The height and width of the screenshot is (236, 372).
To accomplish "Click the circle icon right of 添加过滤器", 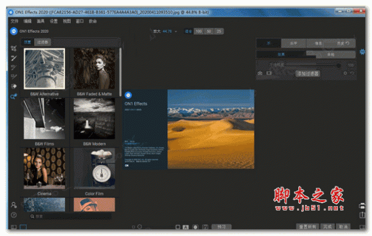I will point(345,73).
